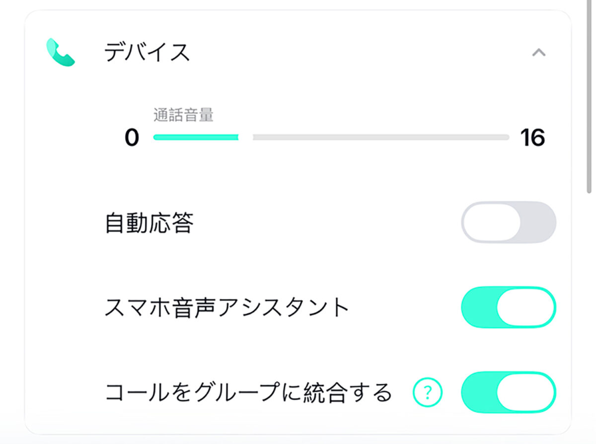Click the コールをグループに統合する label text
Screen dimensions: 596x444
[x=248, y=393]
